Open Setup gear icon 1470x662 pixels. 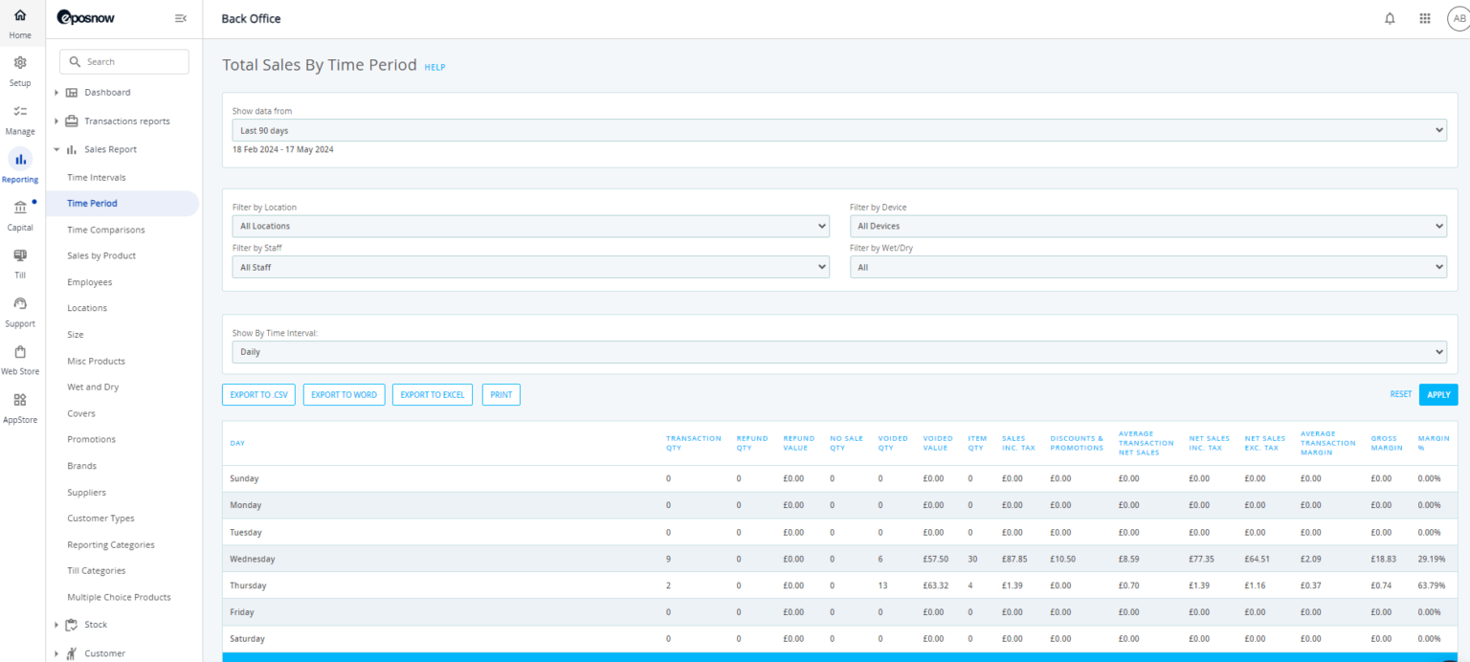(20, 63)
